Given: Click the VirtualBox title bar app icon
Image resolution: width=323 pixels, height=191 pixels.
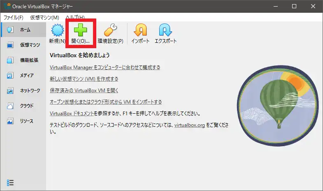Looking at the screenshot, I should click(7, 6).
